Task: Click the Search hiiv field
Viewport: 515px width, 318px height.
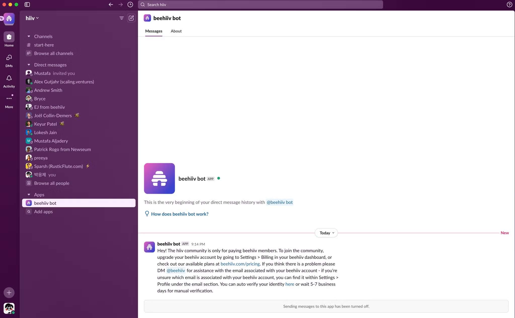Action: 260,5
